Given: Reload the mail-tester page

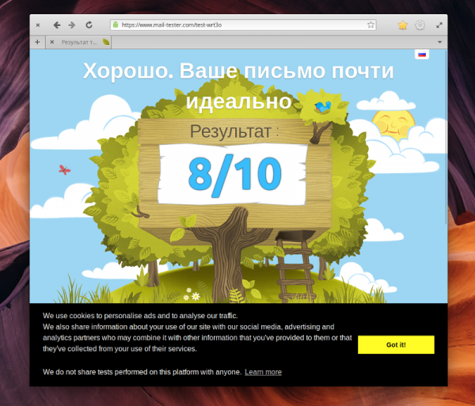Looking at the screenshot, I should point(89,25).
